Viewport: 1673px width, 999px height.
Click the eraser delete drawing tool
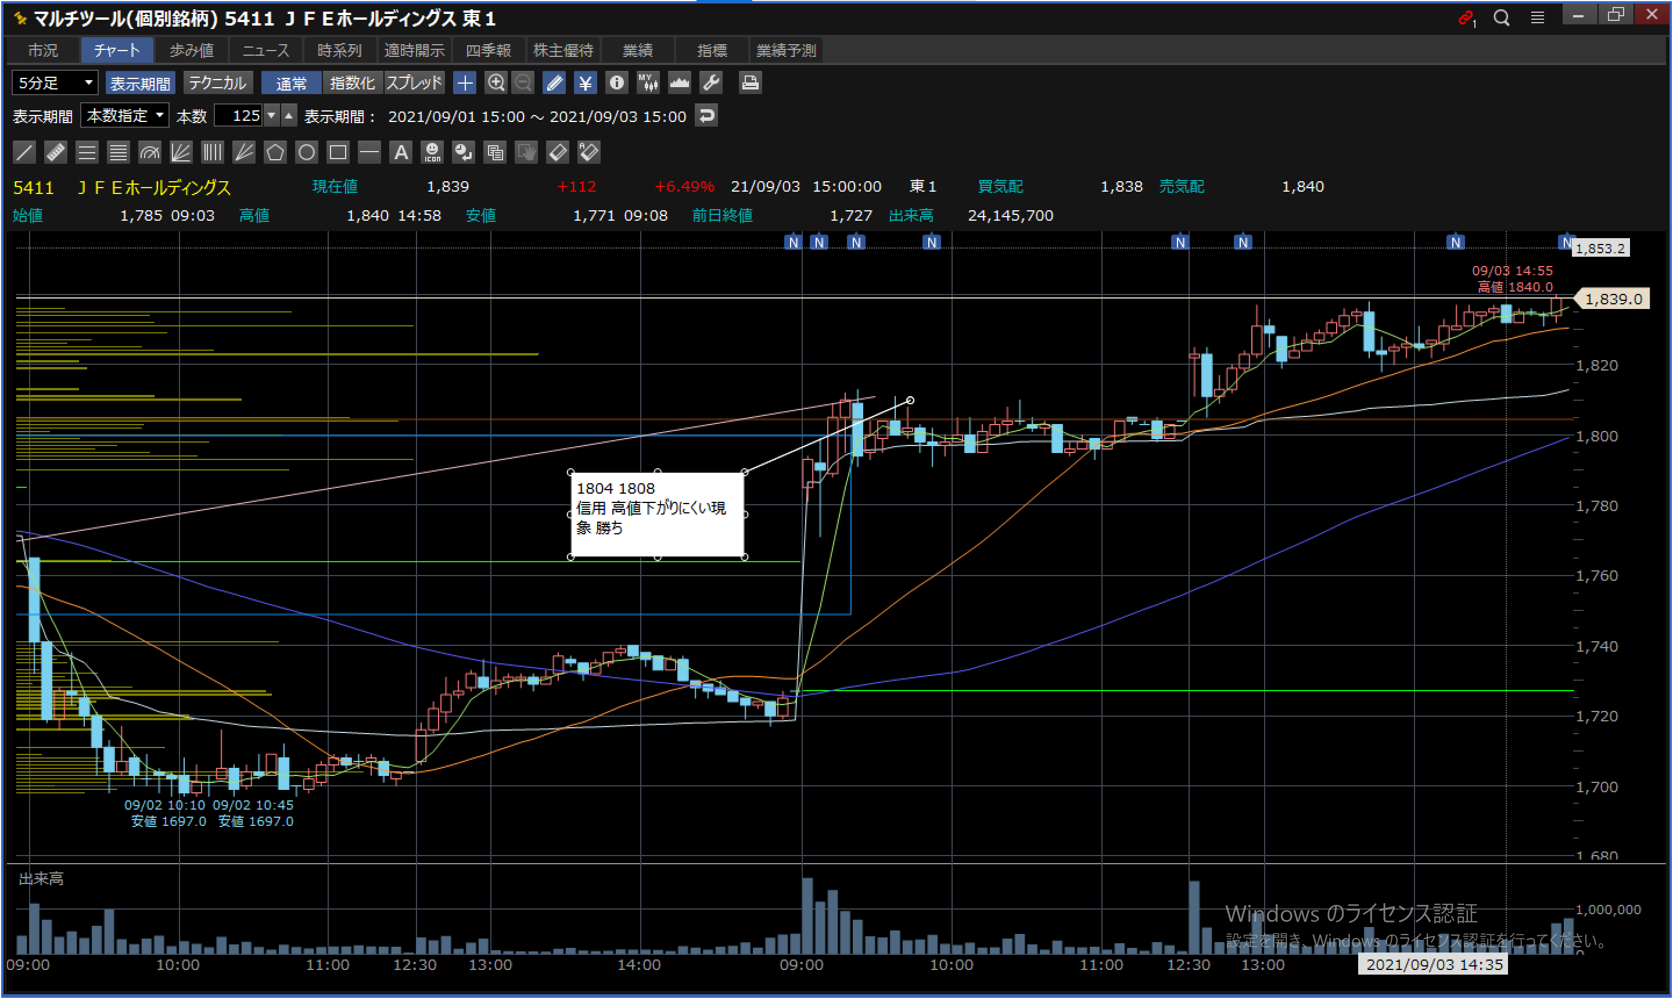[x=558, y=152]
